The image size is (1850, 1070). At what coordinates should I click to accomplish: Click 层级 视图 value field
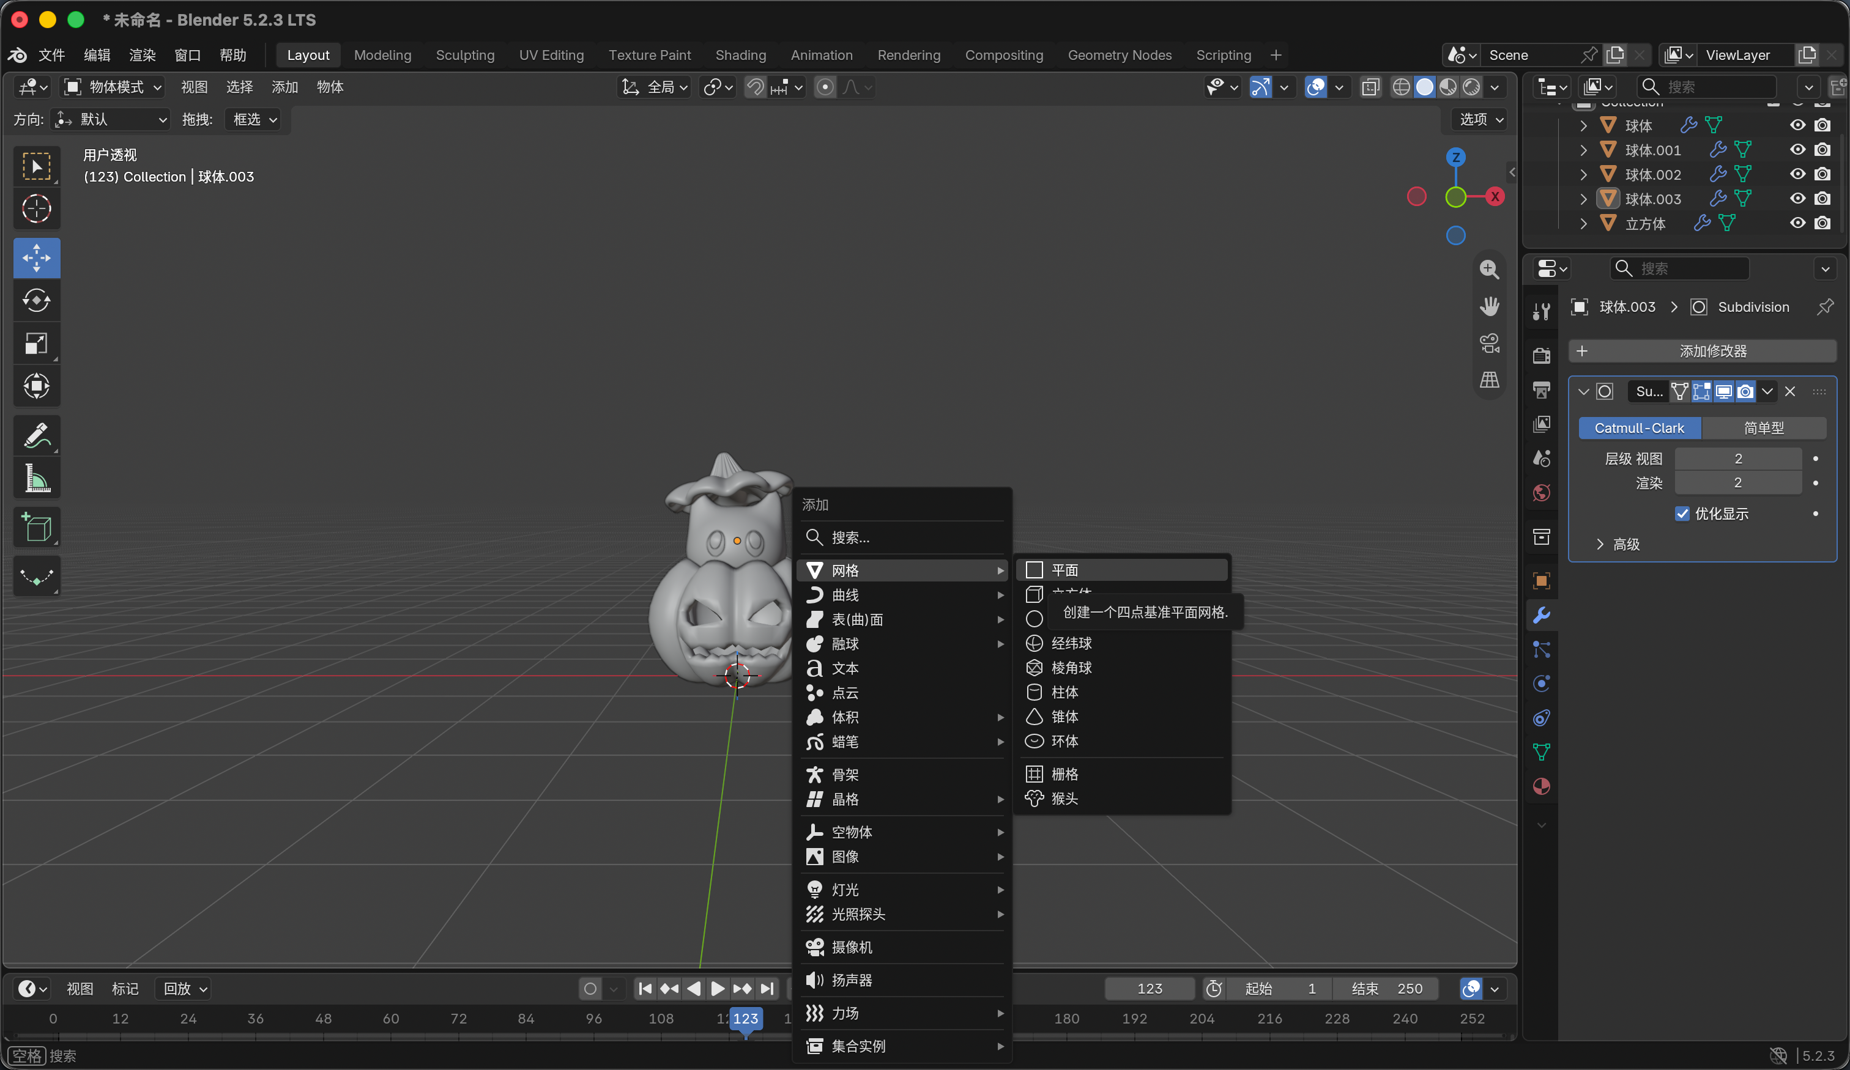click(x=1737, y=458)
